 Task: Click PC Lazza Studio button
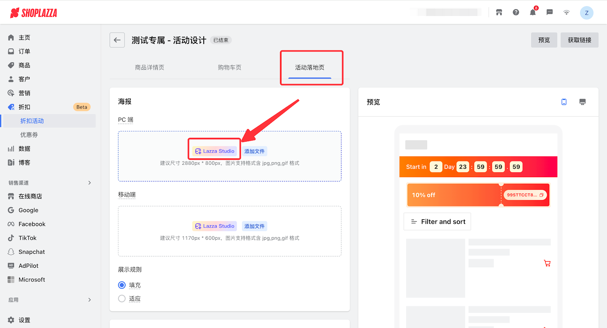pyautogui.click(x=215, y=151)
